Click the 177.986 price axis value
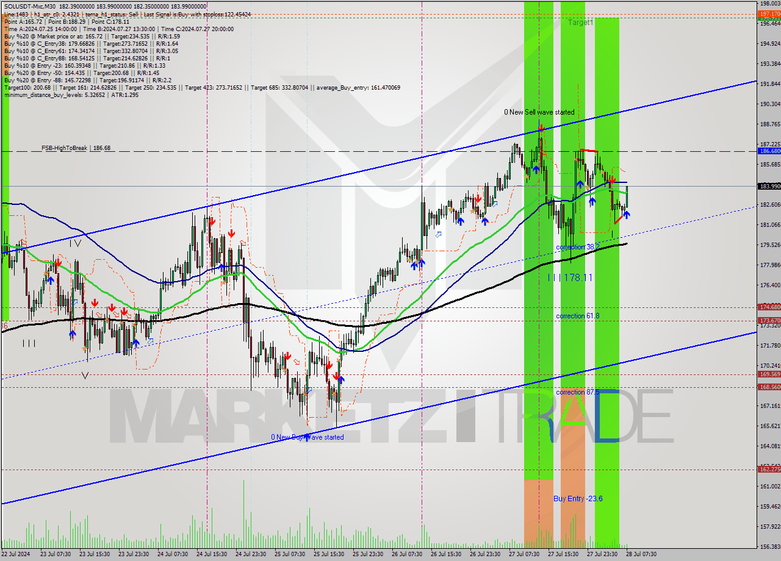 pos(769,265)
